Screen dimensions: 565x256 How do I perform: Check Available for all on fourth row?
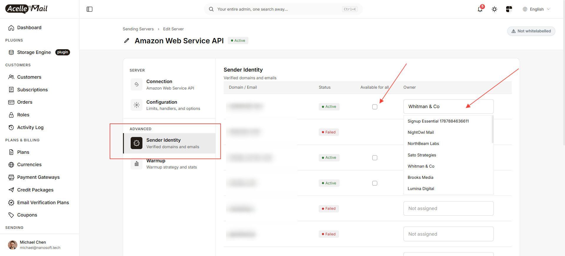pyautogui.click(x=375, y=183)
